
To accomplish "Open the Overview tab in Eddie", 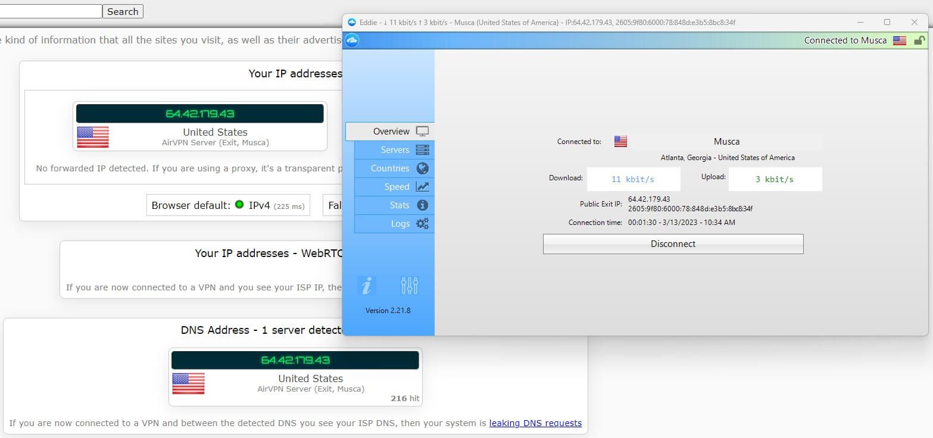I will pyautogui.click(x=390, y=132).
